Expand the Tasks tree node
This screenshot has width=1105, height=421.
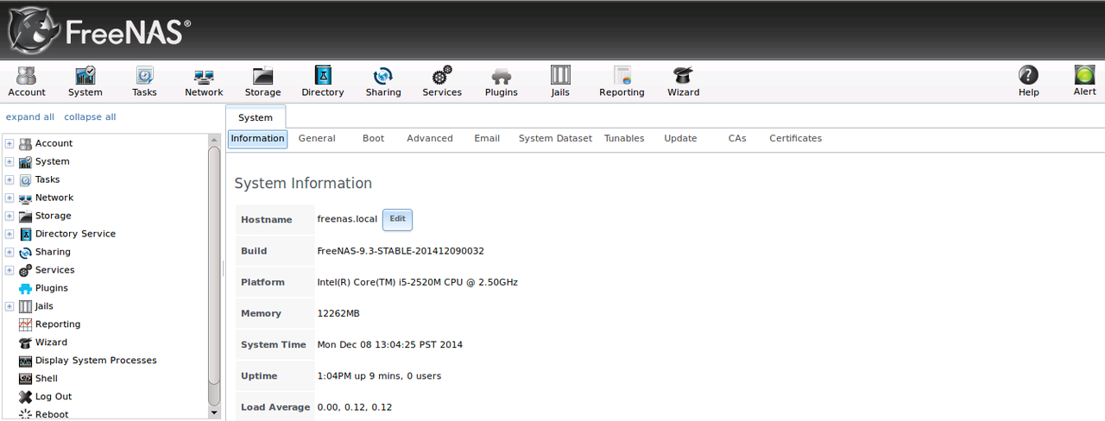[9, 179]
